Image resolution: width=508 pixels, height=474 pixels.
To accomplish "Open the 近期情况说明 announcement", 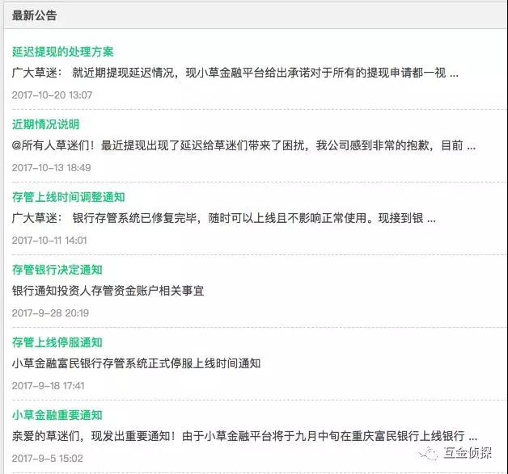I will point(45,124).
